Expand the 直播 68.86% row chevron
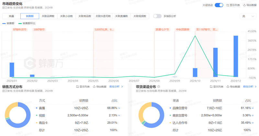The image size is (259, 136). (119, 108)
